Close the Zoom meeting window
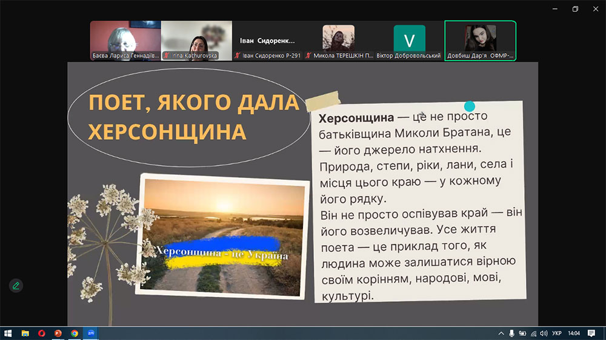The height and width of the screenshot is (340, 606). (596, 9)
